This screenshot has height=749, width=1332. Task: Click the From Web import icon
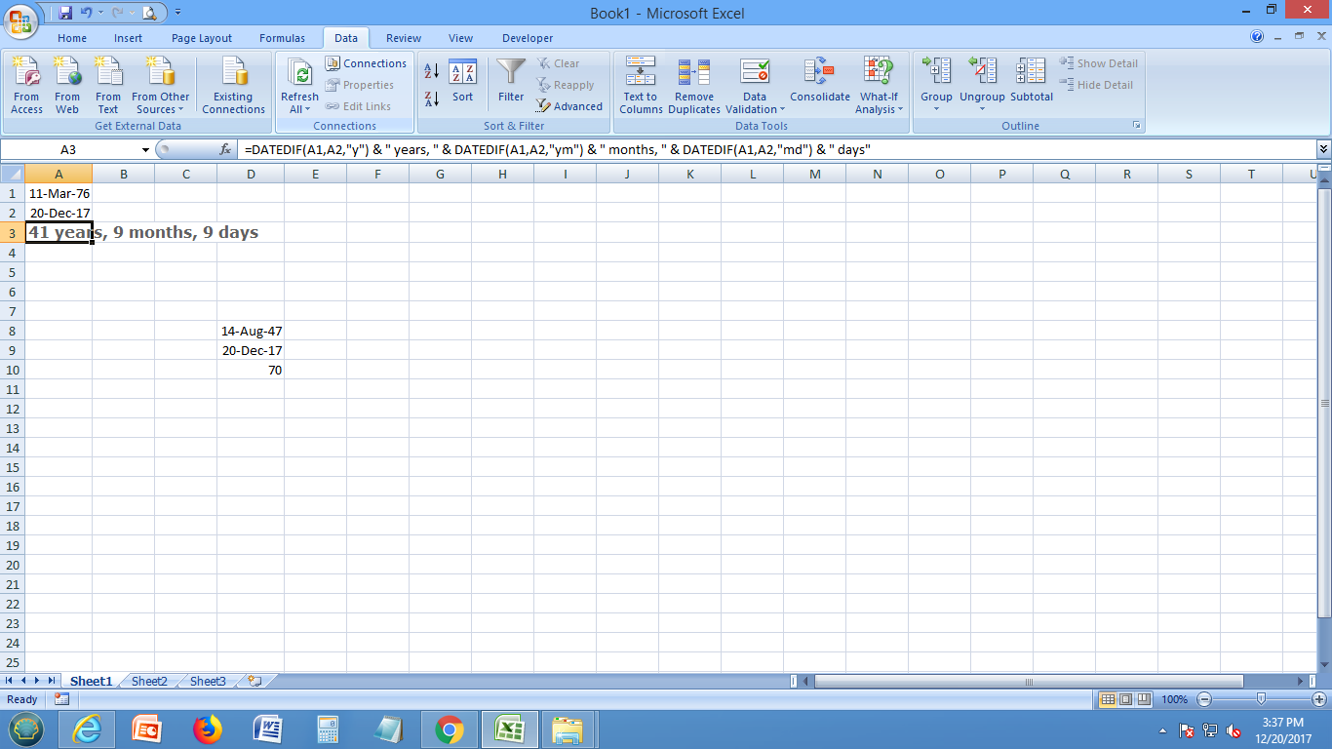coord(67,85)
